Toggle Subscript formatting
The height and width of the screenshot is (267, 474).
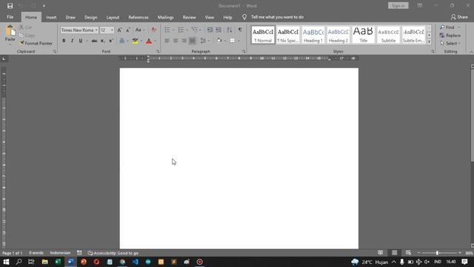coord(102,41)
